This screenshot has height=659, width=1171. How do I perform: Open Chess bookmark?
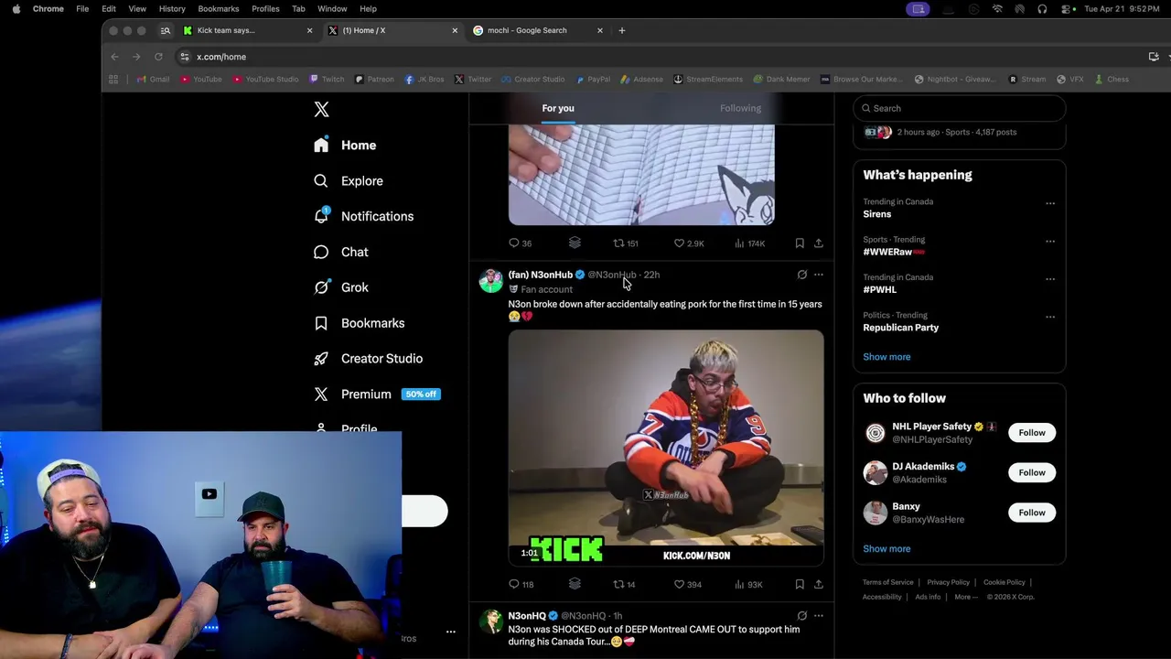click(1111, 80)
